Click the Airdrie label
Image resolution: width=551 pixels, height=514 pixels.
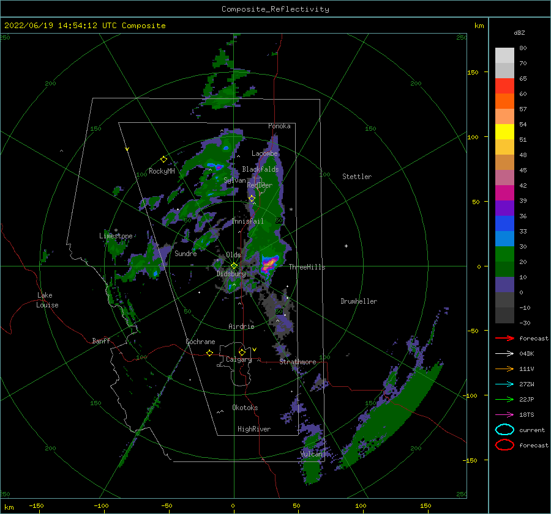(x=241, y=326)
